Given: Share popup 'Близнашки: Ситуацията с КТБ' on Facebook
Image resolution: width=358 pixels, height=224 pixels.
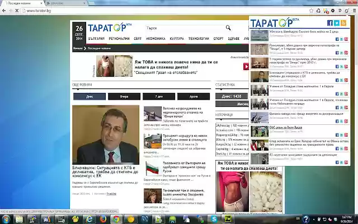Looking at the screenshot, I should point(337,80).
